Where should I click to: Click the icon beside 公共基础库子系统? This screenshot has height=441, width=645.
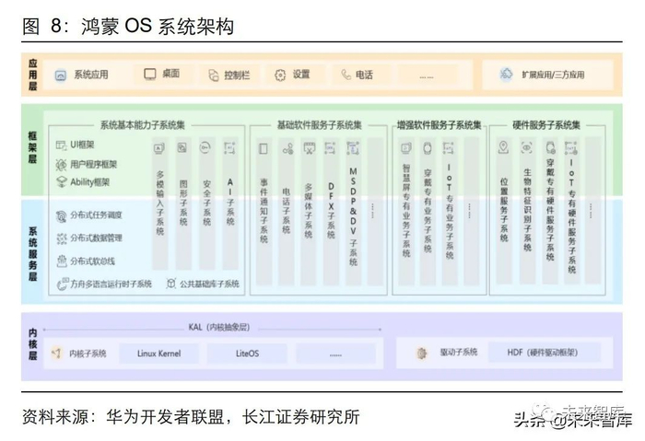pyautogui.click(x=170, y=284)
